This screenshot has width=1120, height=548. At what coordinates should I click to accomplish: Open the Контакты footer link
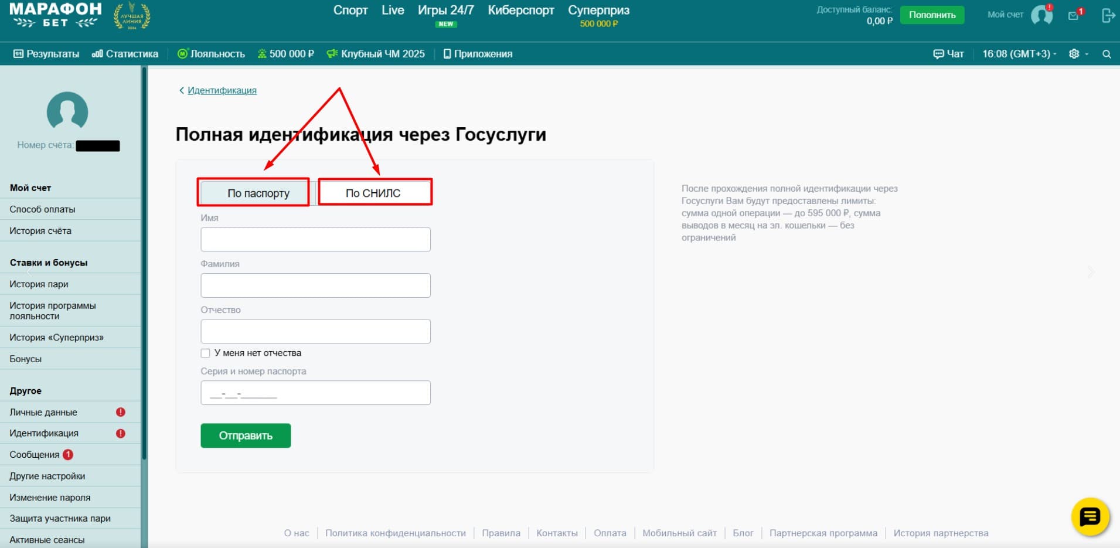tap(557, 533)
